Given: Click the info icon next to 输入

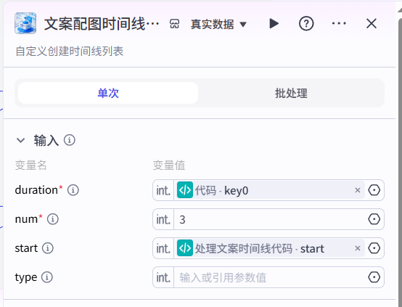Looking at the screenshot, I should tap(70, 140).
